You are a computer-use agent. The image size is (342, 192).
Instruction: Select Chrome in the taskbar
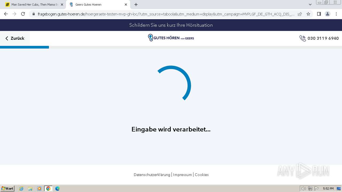48,189
